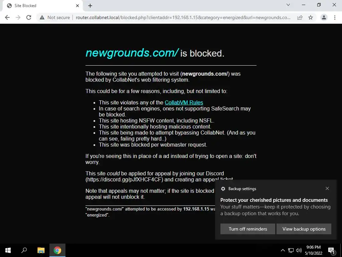This screenshot has height=257, width=342.
Task: Open the Action Center notifications icon
Action: click(x=331, y=250)
